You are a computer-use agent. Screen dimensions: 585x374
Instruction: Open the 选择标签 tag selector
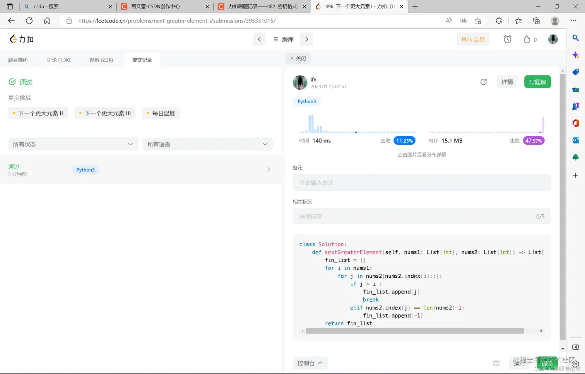click(422, 217)
